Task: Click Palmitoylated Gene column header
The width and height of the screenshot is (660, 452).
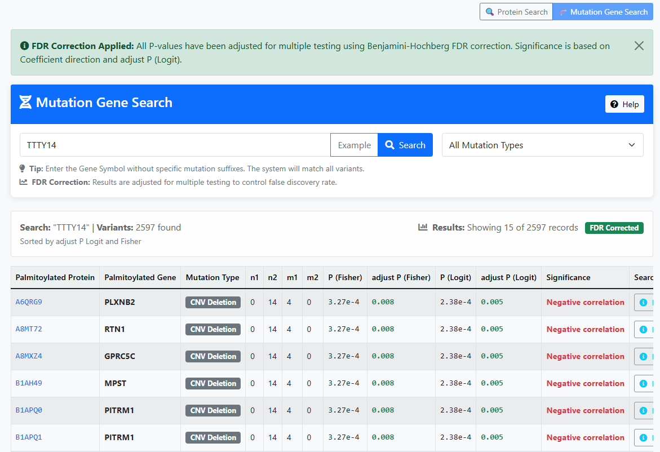Action: (140, 277)
